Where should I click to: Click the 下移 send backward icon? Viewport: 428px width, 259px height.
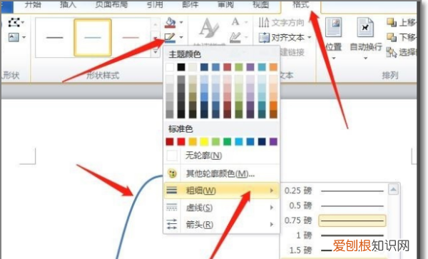pyautogui.click(x=392, y=37)
